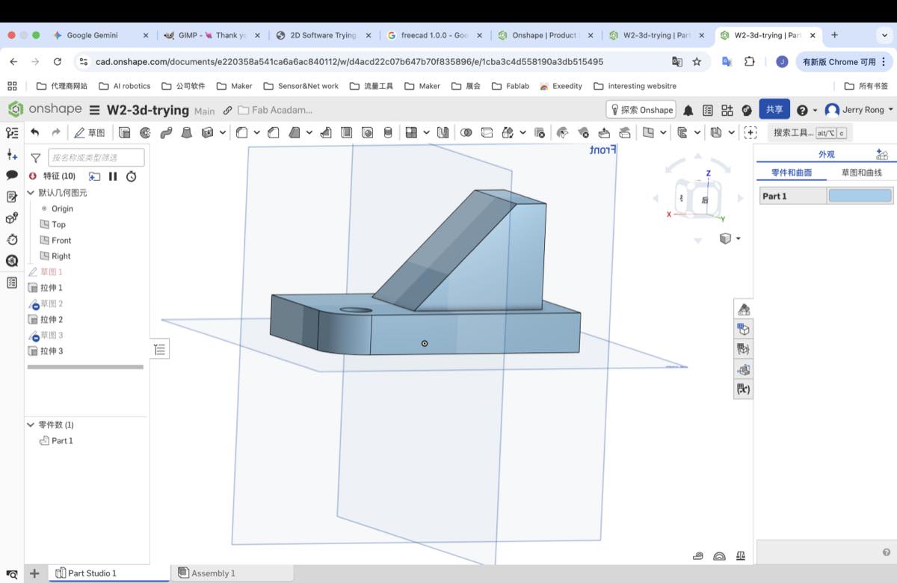Select the Boolean tool icon
This screenshot has width=897, height=583.
pyautogui.click(x=466, y=132)
